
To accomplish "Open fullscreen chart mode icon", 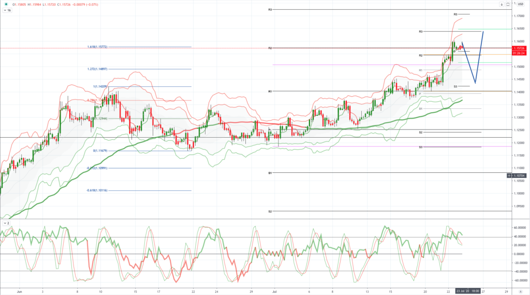I will tap(508, 4).
